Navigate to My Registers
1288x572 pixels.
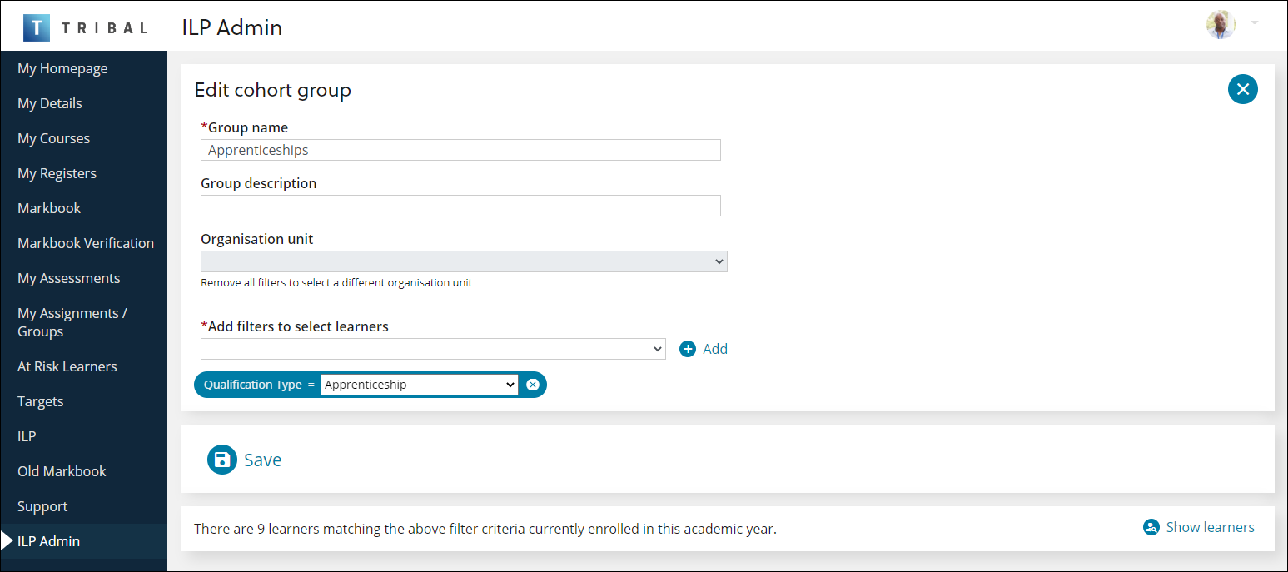pyautogui.click(x=57, y=173)
